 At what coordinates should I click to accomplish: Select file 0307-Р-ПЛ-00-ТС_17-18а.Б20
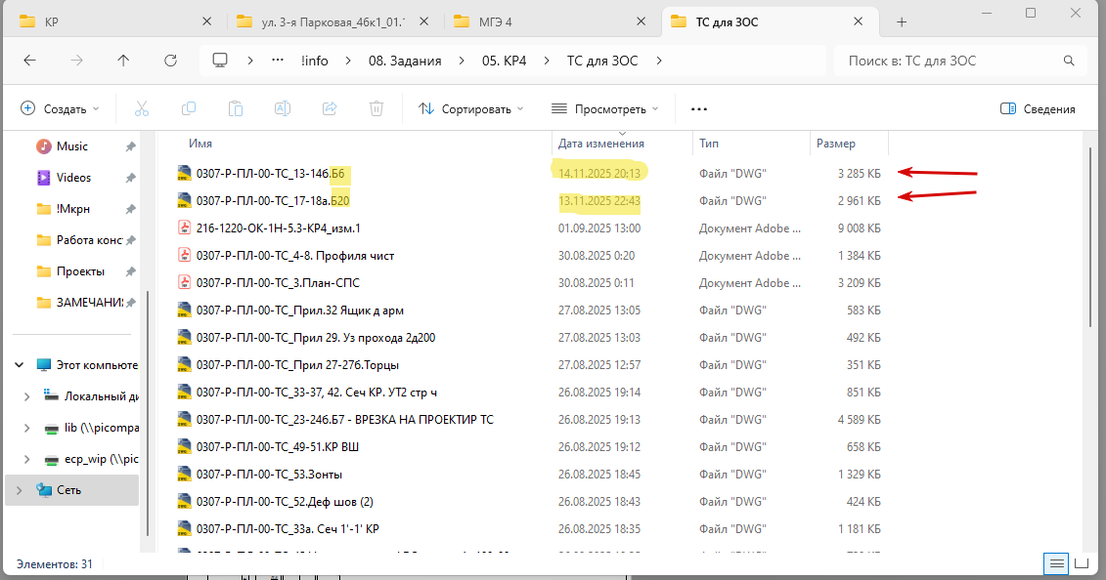click(272, 200)
